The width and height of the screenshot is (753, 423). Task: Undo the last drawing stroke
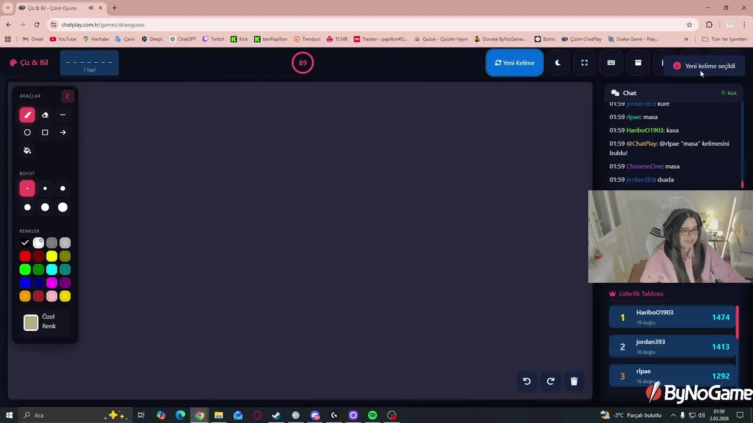[527, 381]
